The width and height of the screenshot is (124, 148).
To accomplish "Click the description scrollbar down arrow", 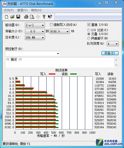I will coord(116,65).
